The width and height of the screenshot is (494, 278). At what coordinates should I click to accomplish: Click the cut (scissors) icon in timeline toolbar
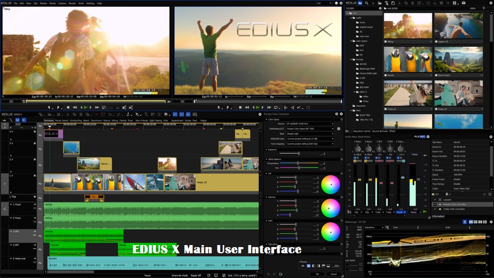[x=67, y=114]
